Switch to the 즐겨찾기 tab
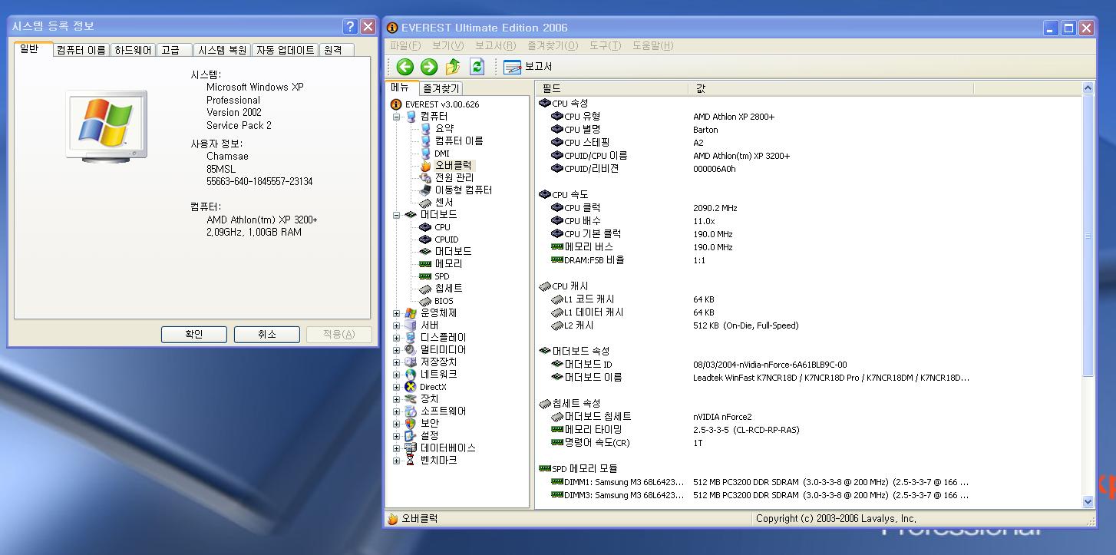Viewport: 1116px width, 555px height. [x=441, y=89]
